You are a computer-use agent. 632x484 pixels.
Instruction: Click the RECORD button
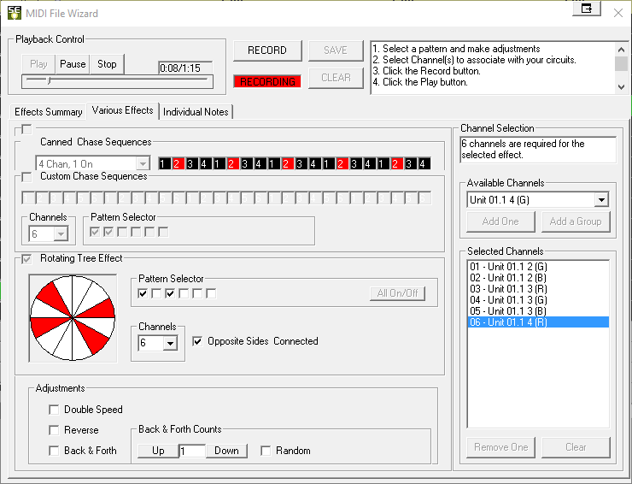tap(267, 50)
